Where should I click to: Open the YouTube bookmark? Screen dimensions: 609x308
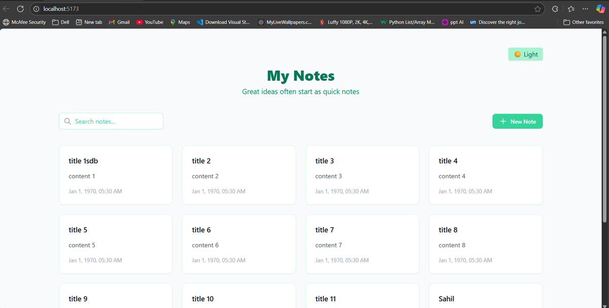click(x=150, y=22)
